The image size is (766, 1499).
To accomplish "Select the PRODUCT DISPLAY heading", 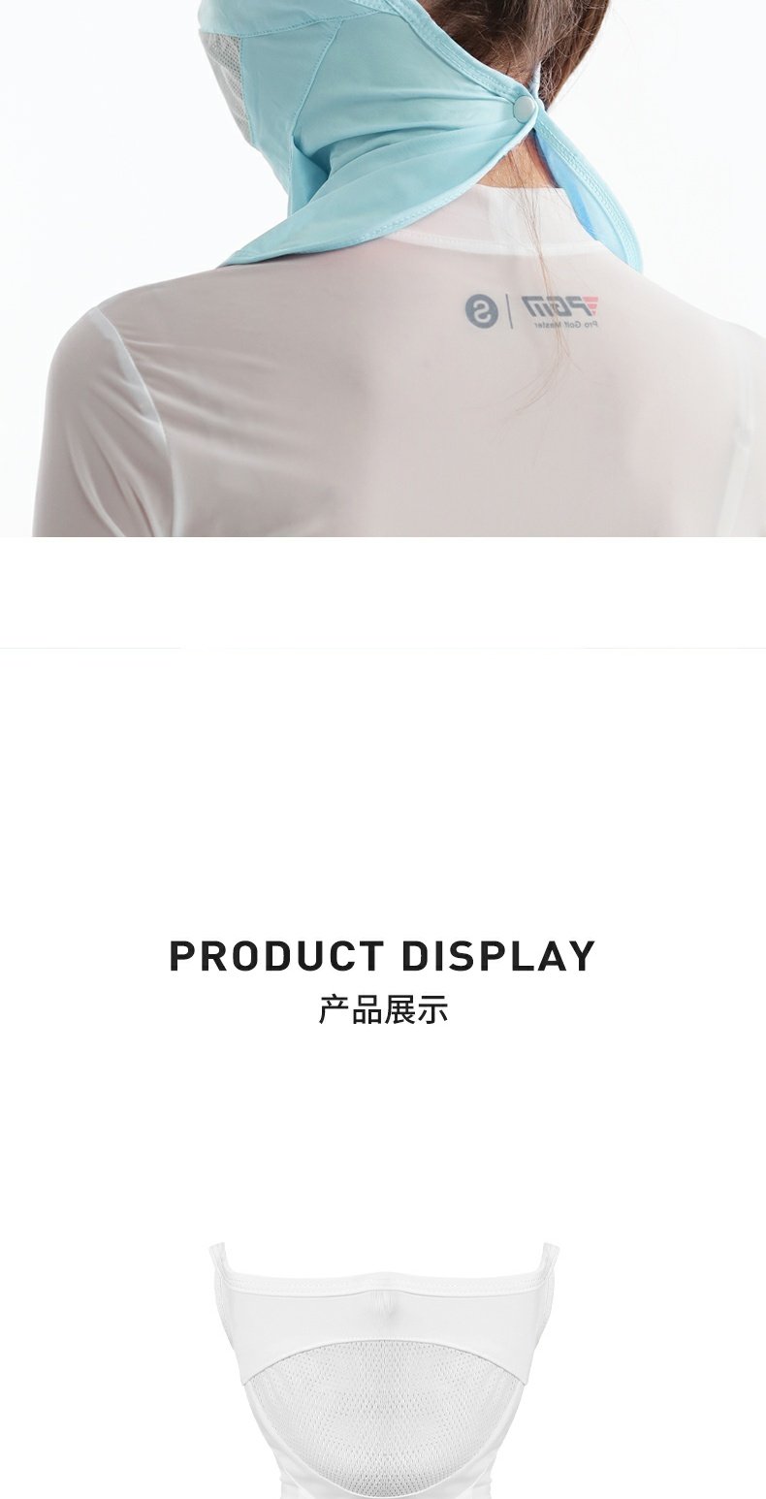I will [x=382, y=955].
